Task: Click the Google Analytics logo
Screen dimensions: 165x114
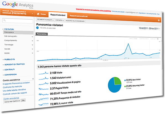Action: tap(18, 5)
